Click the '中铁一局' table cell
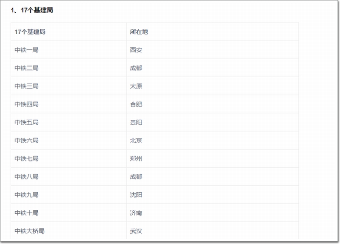 (x=69, y=50)
